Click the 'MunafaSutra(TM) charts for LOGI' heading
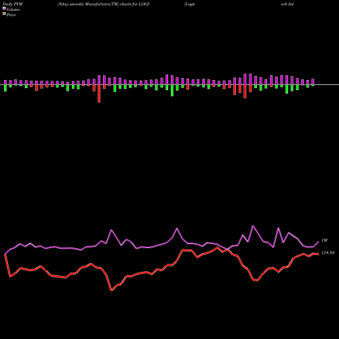 pyautogui.click(x=117, y=4)
